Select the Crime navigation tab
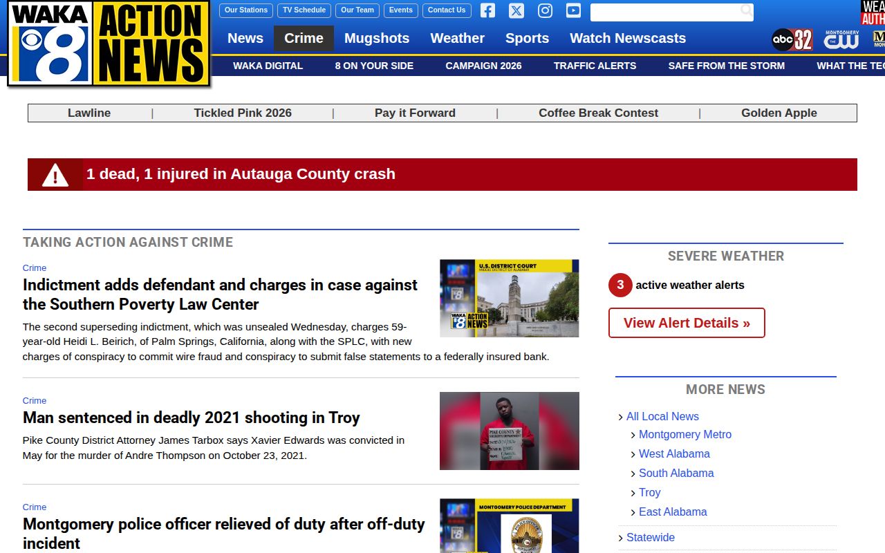Image resolution: width=885 pixels, height=553 pixels. point(304,38)
